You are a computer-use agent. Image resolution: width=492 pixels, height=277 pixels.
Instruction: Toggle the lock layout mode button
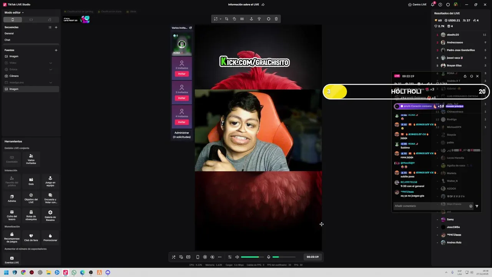pyautogui.click(x=50, y=20)
